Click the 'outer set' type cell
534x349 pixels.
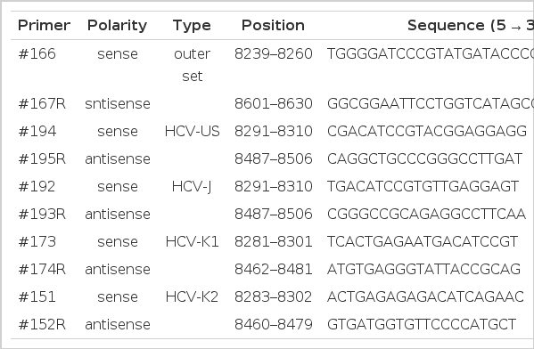[x=192, y=65]
